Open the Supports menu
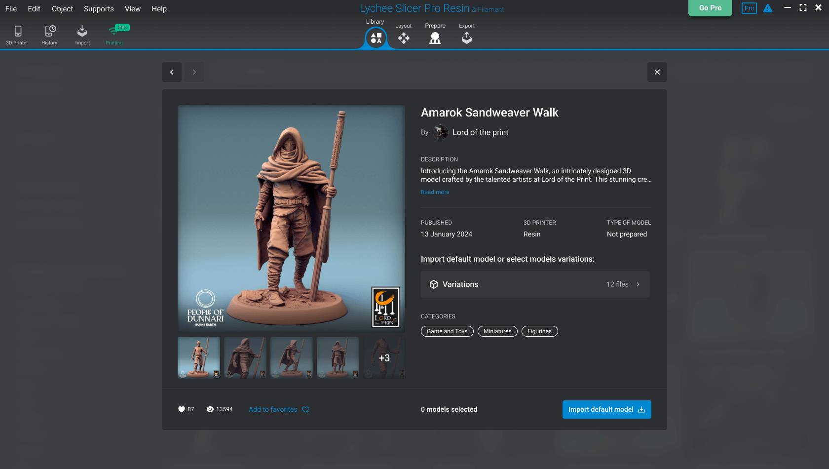Image resolution: width=829 pixels, height=469 pixels. 99,9
